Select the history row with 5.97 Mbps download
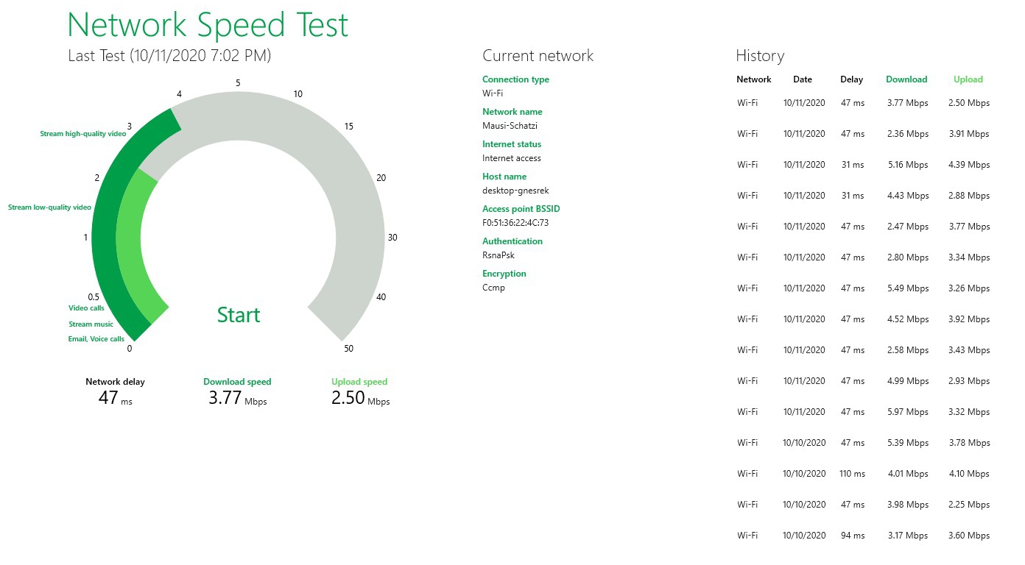This screenshot has width=1025, height=565. pyautogui.click(x=863, y=412)
